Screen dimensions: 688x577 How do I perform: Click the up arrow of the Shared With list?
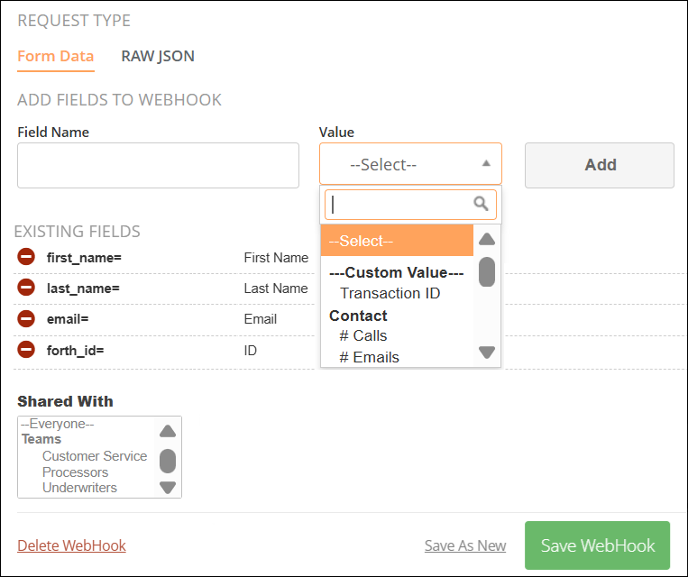tap(168, 431)
